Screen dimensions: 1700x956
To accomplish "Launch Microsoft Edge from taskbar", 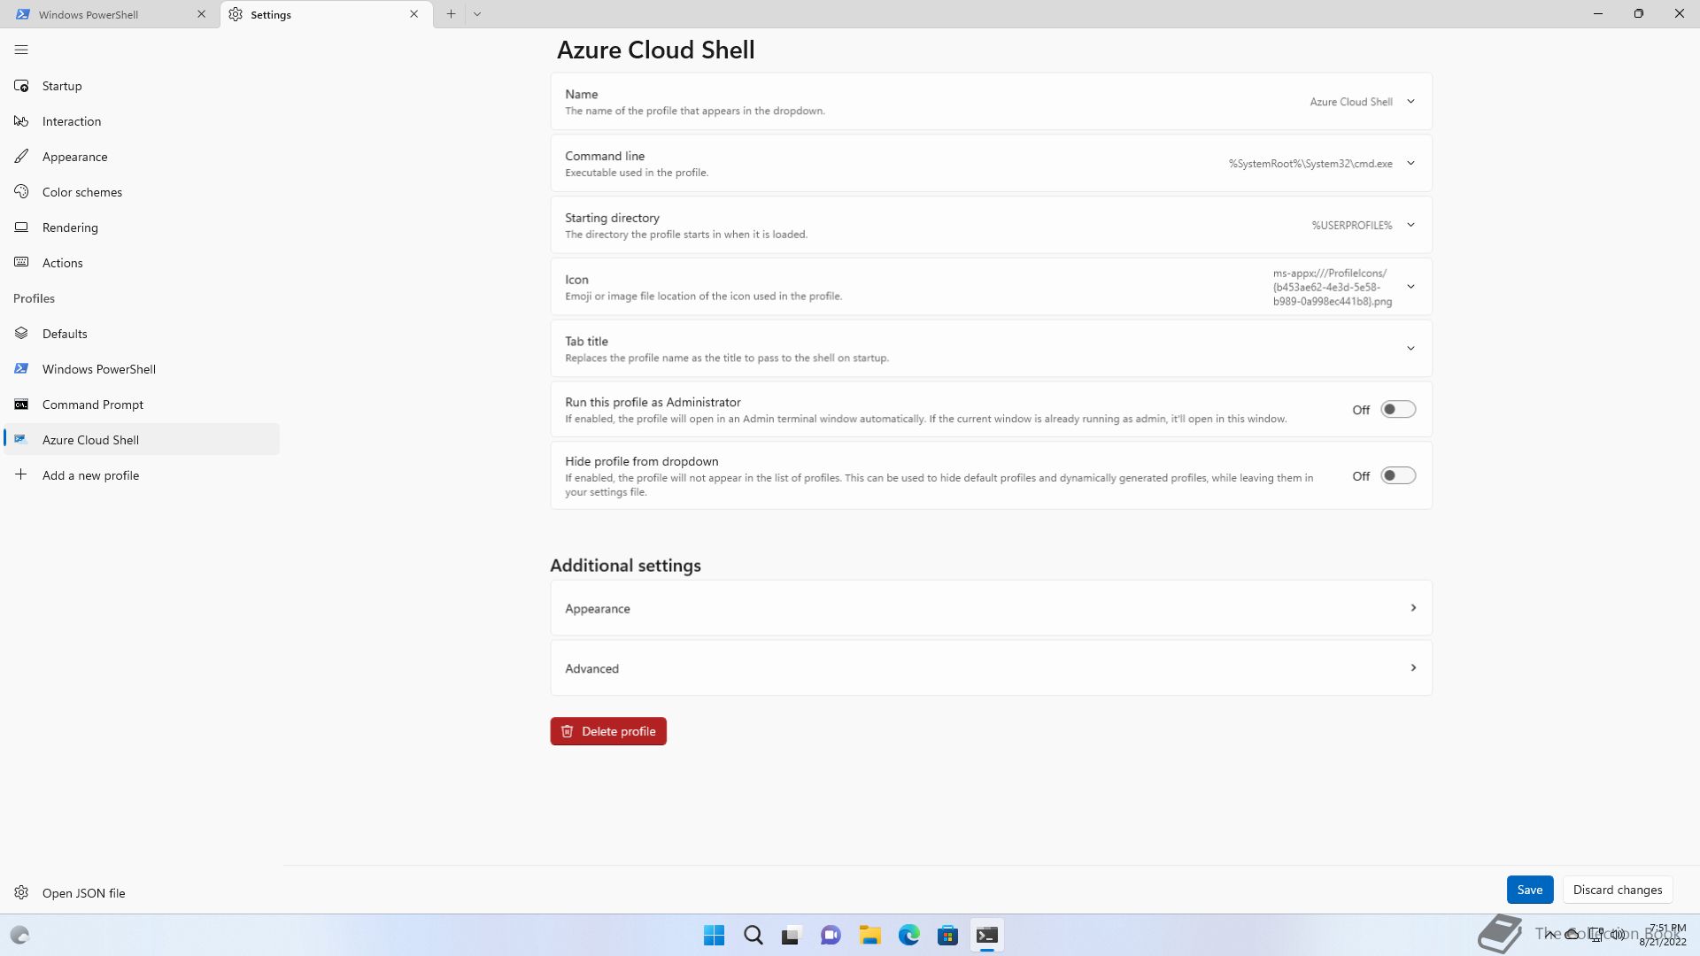I will tap(908, 936).
